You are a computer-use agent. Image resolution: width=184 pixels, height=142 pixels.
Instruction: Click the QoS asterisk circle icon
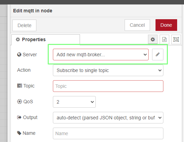click(x=20, y=102)
